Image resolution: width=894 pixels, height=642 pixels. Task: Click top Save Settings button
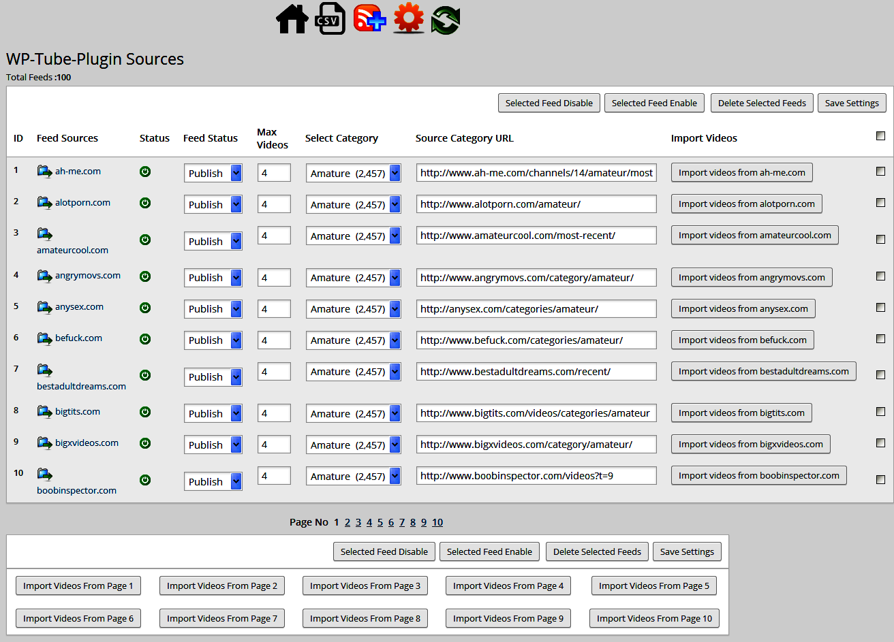(852, 103)
